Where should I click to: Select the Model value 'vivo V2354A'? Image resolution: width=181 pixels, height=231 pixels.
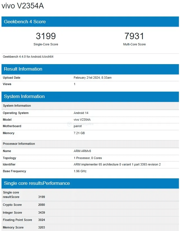pyautogui.click(x=82, y=120)
